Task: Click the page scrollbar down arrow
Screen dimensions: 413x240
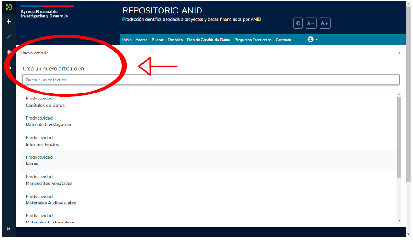Action: [x=409, y=234]
